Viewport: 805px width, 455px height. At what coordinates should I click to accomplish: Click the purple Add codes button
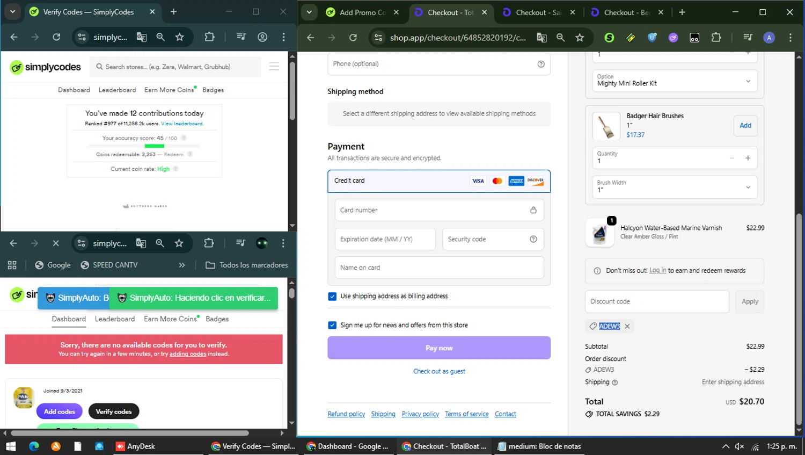click(60, 411)
